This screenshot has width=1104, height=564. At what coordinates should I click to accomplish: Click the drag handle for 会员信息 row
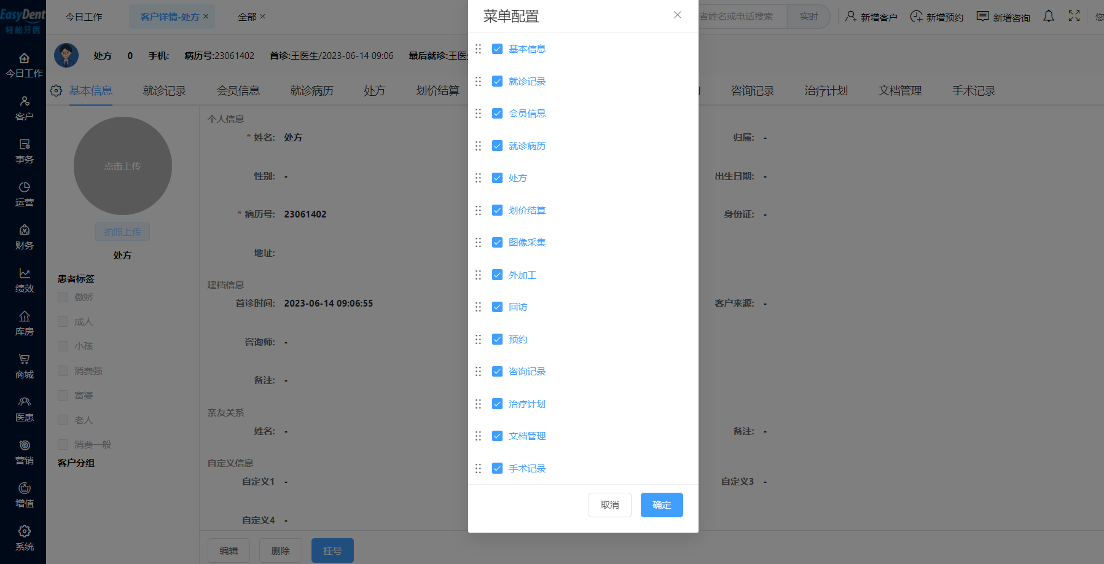478,113
